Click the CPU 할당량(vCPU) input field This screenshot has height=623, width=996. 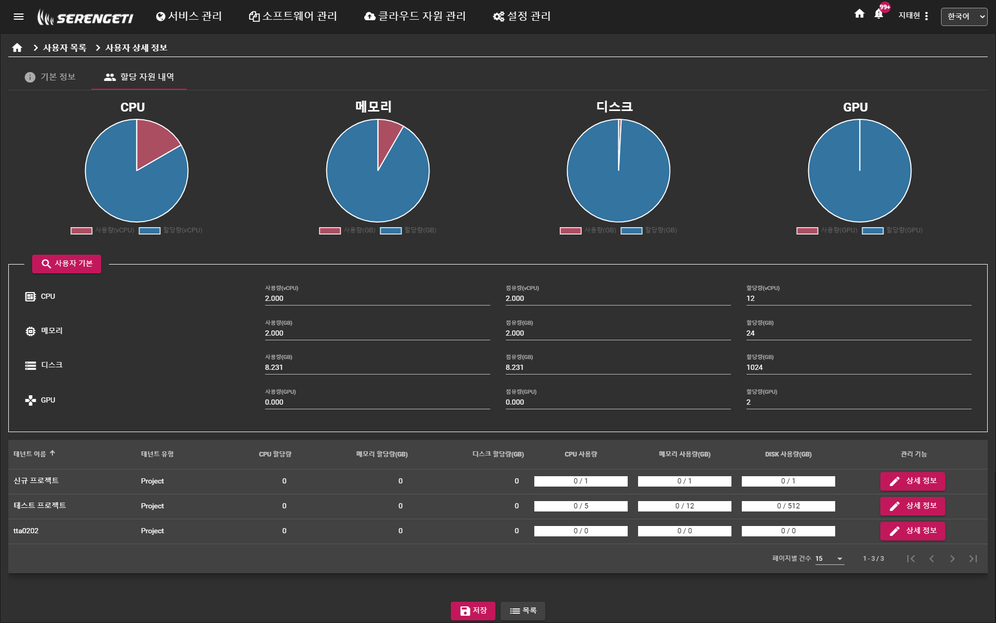pyautogui.click(x=858, y=298)
